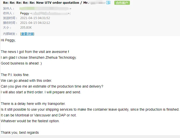Click the 205.83K size value
The image size is (180, 138).
click(26, 28)
